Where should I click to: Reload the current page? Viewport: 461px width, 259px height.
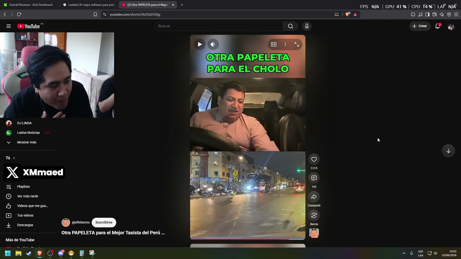tap(19, 14)
